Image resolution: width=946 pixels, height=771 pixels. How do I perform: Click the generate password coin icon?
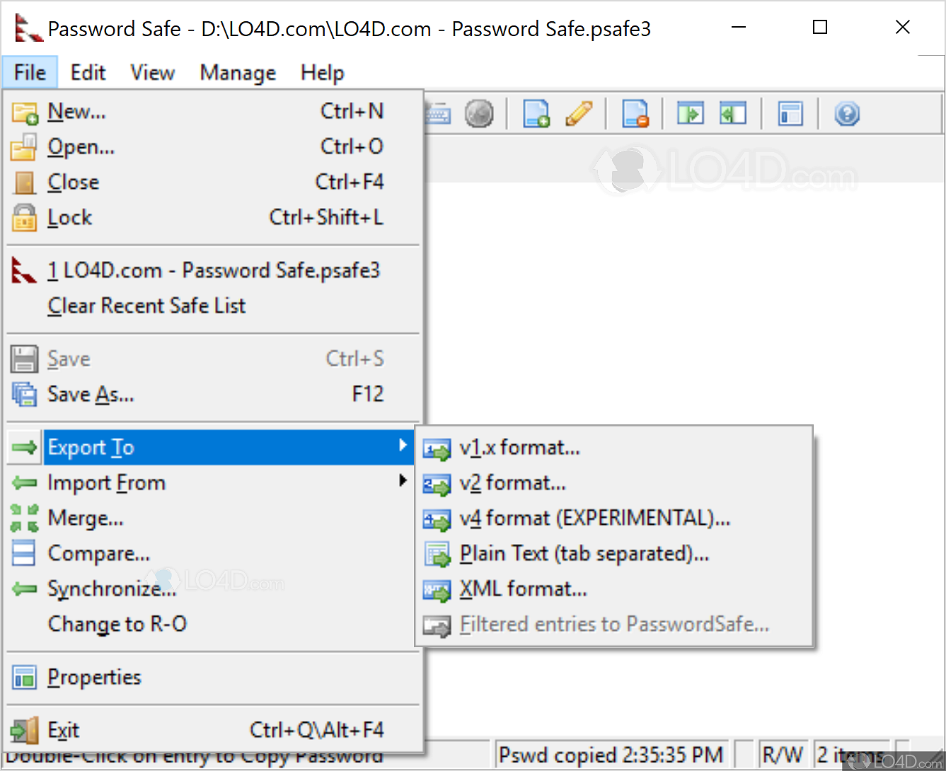[480, 113]
